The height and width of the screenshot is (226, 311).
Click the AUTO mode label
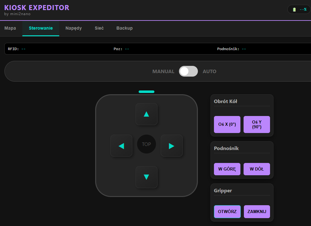coord(210,72)
